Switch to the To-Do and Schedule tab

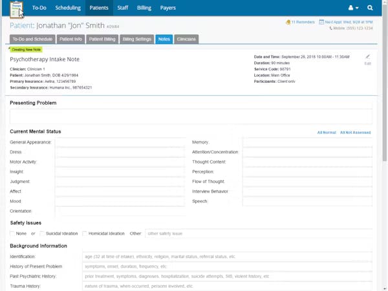32,39
